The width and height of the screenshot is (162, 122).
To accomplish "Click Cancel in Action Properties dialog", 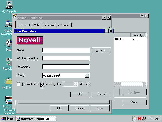I will click(79, 108).
